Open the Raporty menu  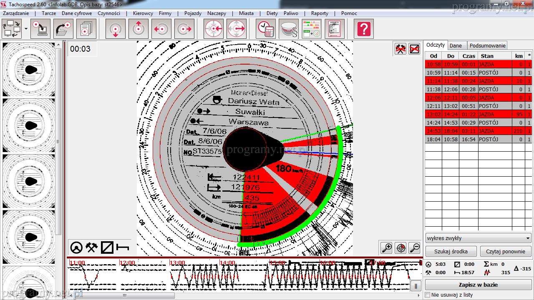coord(320,13)
